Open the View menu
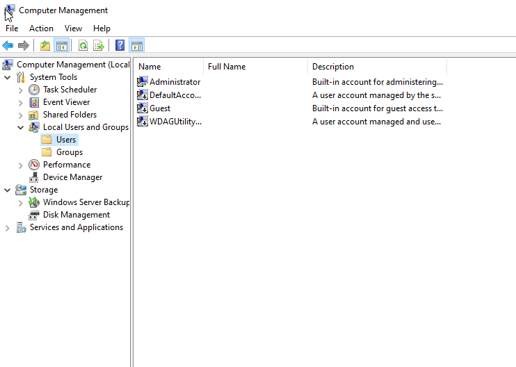Viewport: 516px width, 367px height. pyautogui.click(x=73, y=28)
